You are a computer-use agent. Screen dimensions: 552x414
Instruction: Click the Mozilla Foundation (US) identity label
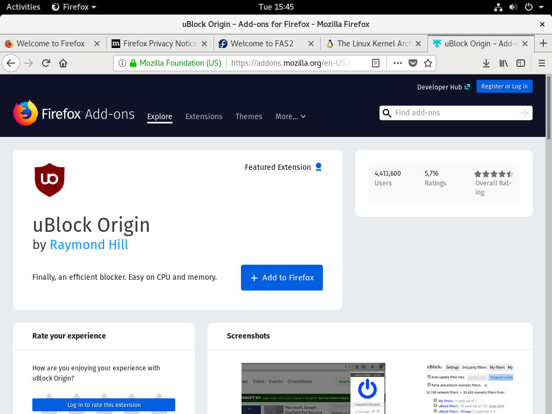pyautogui.click(x=180, y=63)
